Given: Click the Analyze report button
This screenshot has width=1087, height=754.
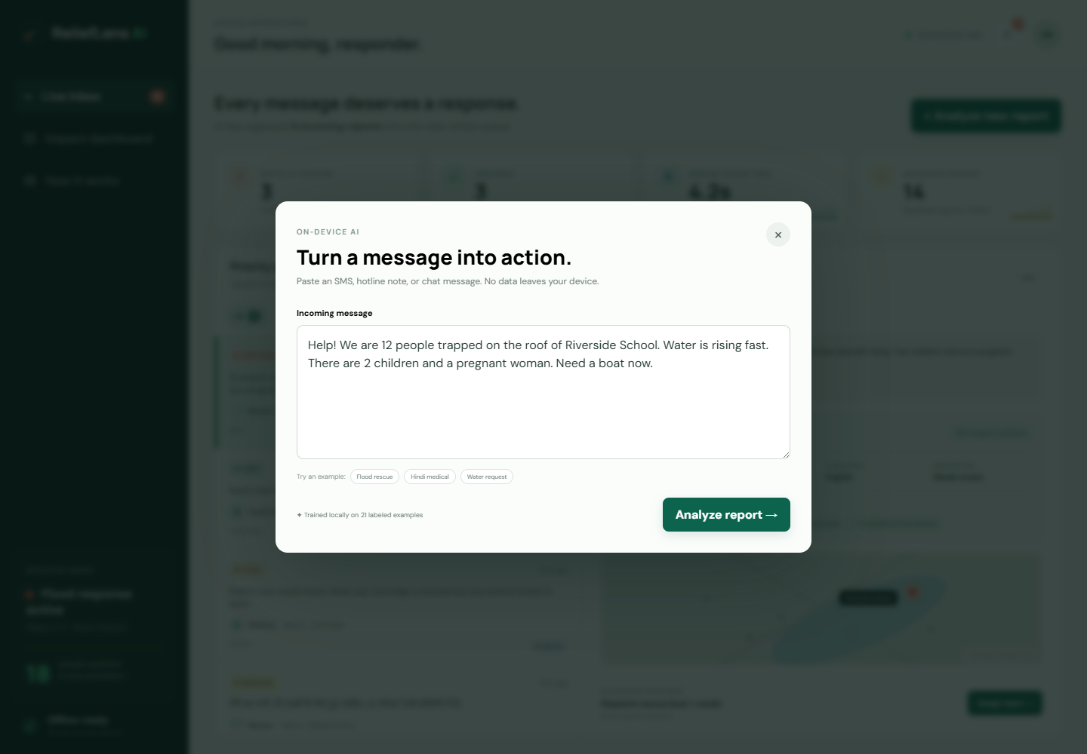Looking at the screenshot, I should [x=726, y=514].
